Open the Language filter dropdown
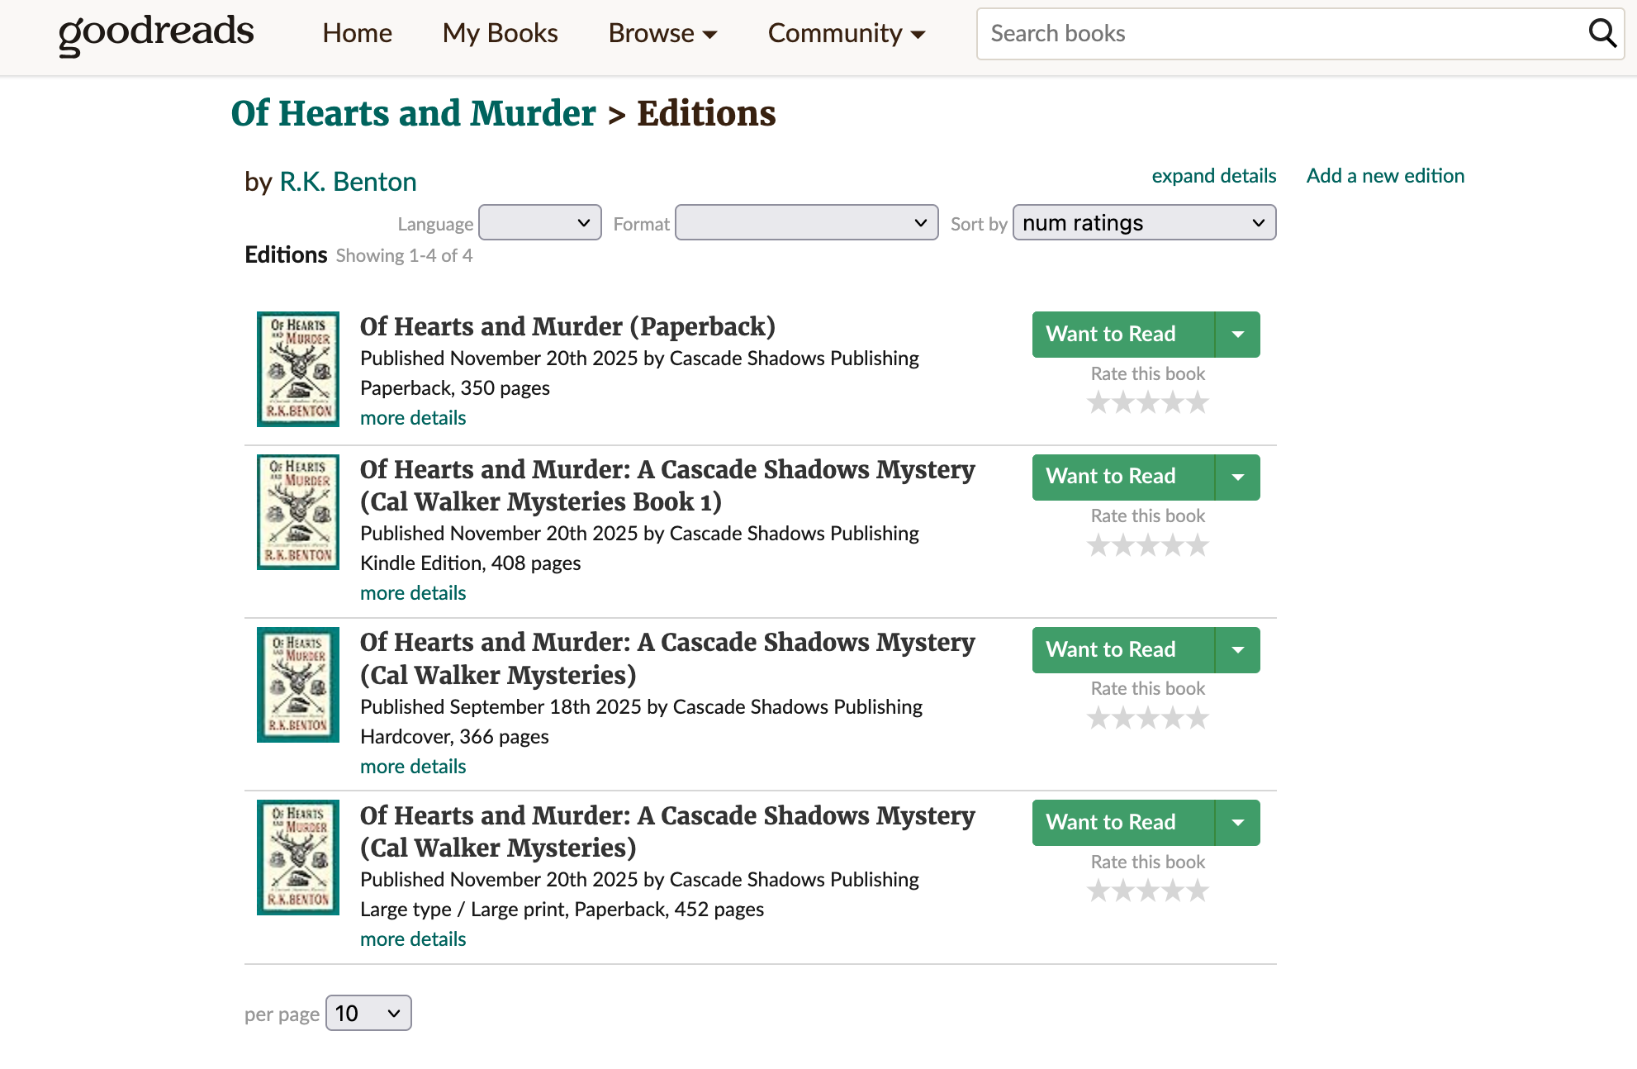1637x1069 pixels. tap(540, 223)
